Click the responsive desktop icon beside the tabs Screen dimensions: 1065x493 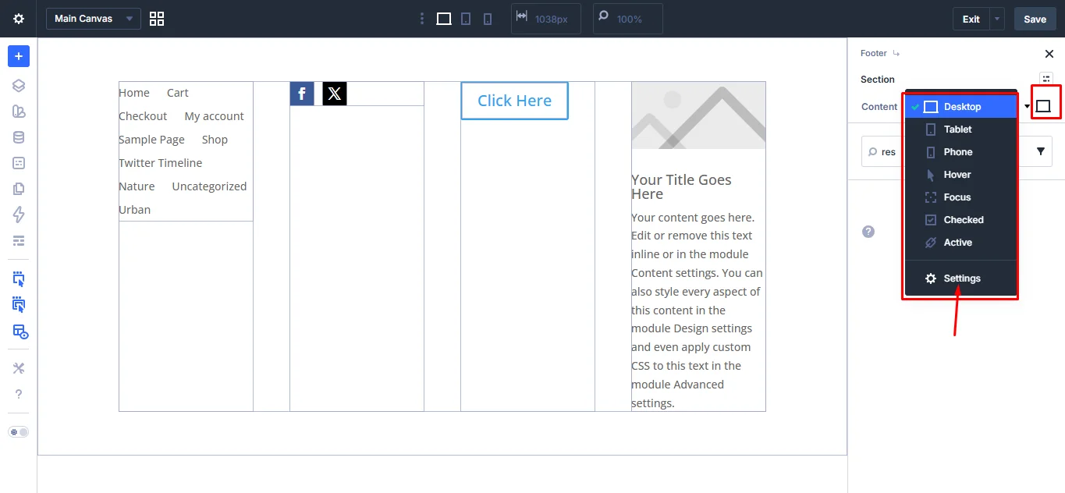[1043, 106]
